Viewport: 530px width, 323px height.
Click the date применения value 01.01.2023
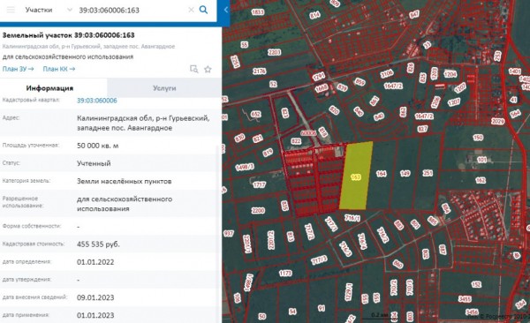click(95, 316)
